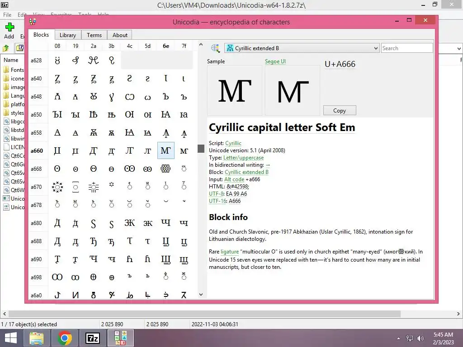Follow the Cyrillic script link

(x=233, y=143)
